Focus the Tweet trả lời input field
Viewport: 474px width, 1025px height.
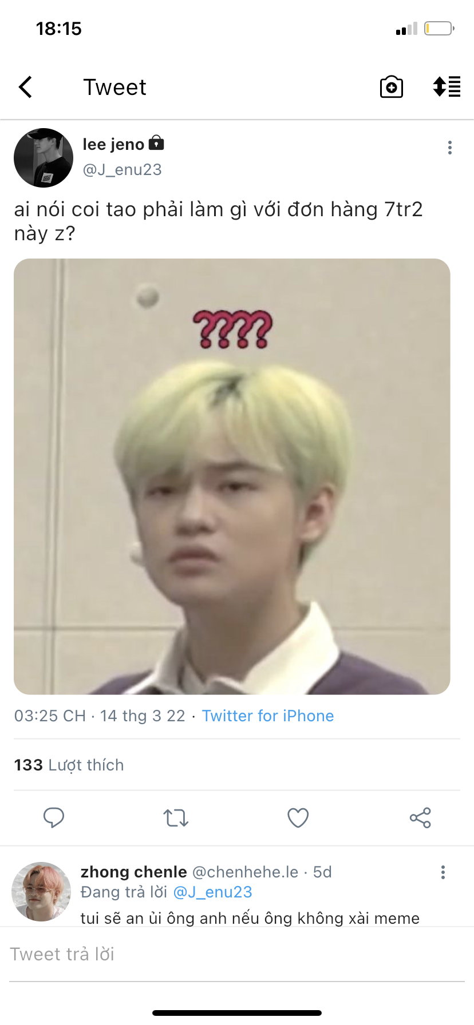click(x=237, y=954)
